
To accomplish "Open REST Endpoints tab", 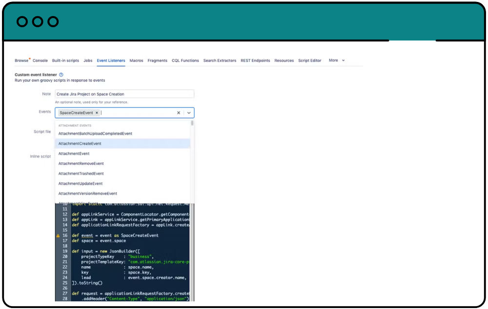I will (x=255, y=60).
